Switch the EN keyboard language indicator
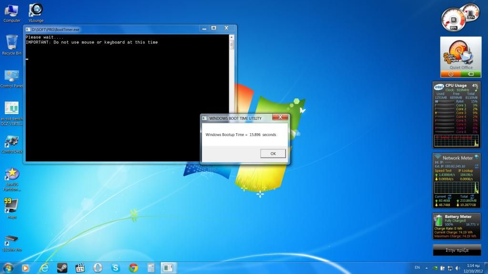 pyautogui.click(x=417, y=268)
